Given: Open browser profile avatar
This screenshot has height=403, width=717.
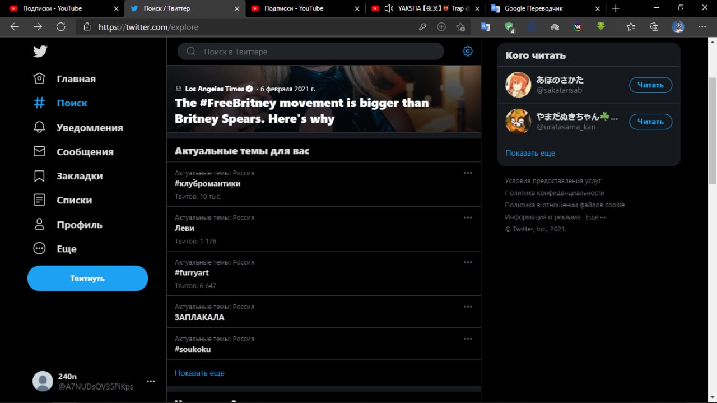Looking at the screenshot, I should tap(678, 27).
